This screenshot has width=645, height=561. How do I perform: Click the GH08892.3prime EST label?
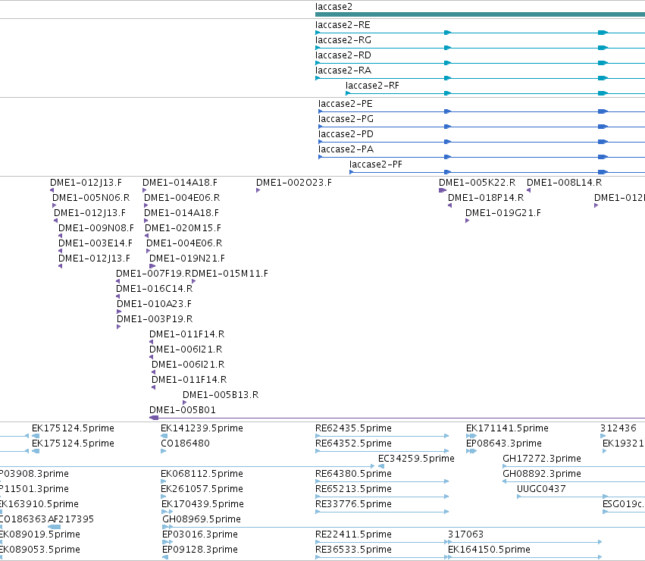(x=542, y=474)
